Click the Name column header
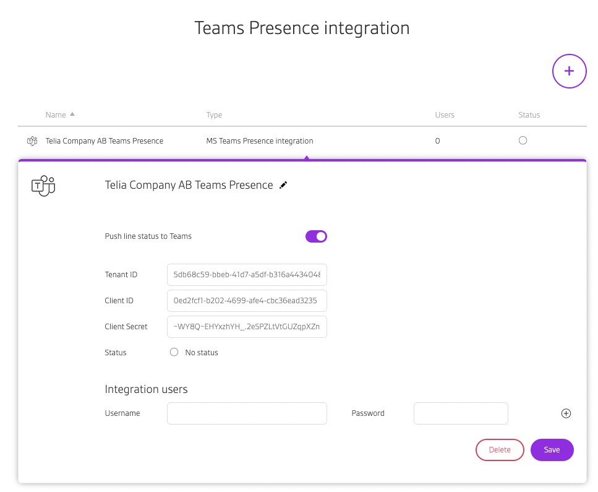 (56, 115)
